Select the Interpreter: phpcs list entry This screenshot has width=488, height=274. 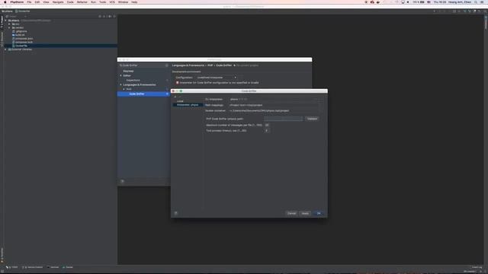coord(188,105)
